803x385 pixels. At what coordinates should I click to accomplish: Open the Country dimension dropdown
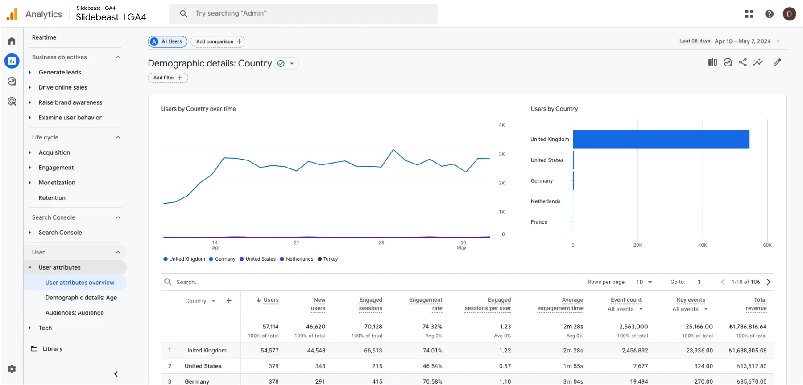click(213, 301)
